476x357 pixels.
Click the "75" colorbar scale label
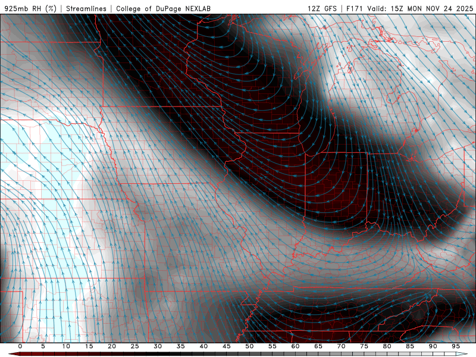(x=364, y=346)
